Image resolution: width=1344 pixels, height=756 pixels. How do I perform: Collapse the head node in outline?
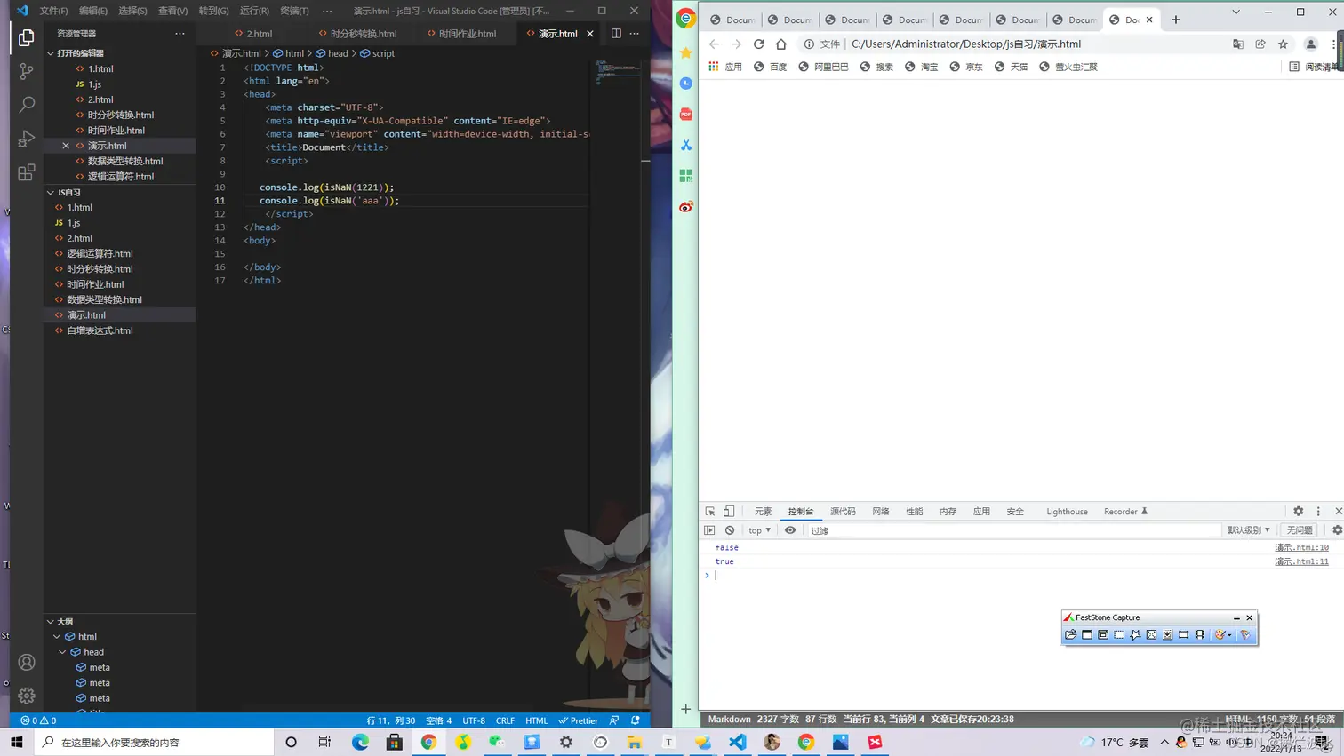[62, 652]
